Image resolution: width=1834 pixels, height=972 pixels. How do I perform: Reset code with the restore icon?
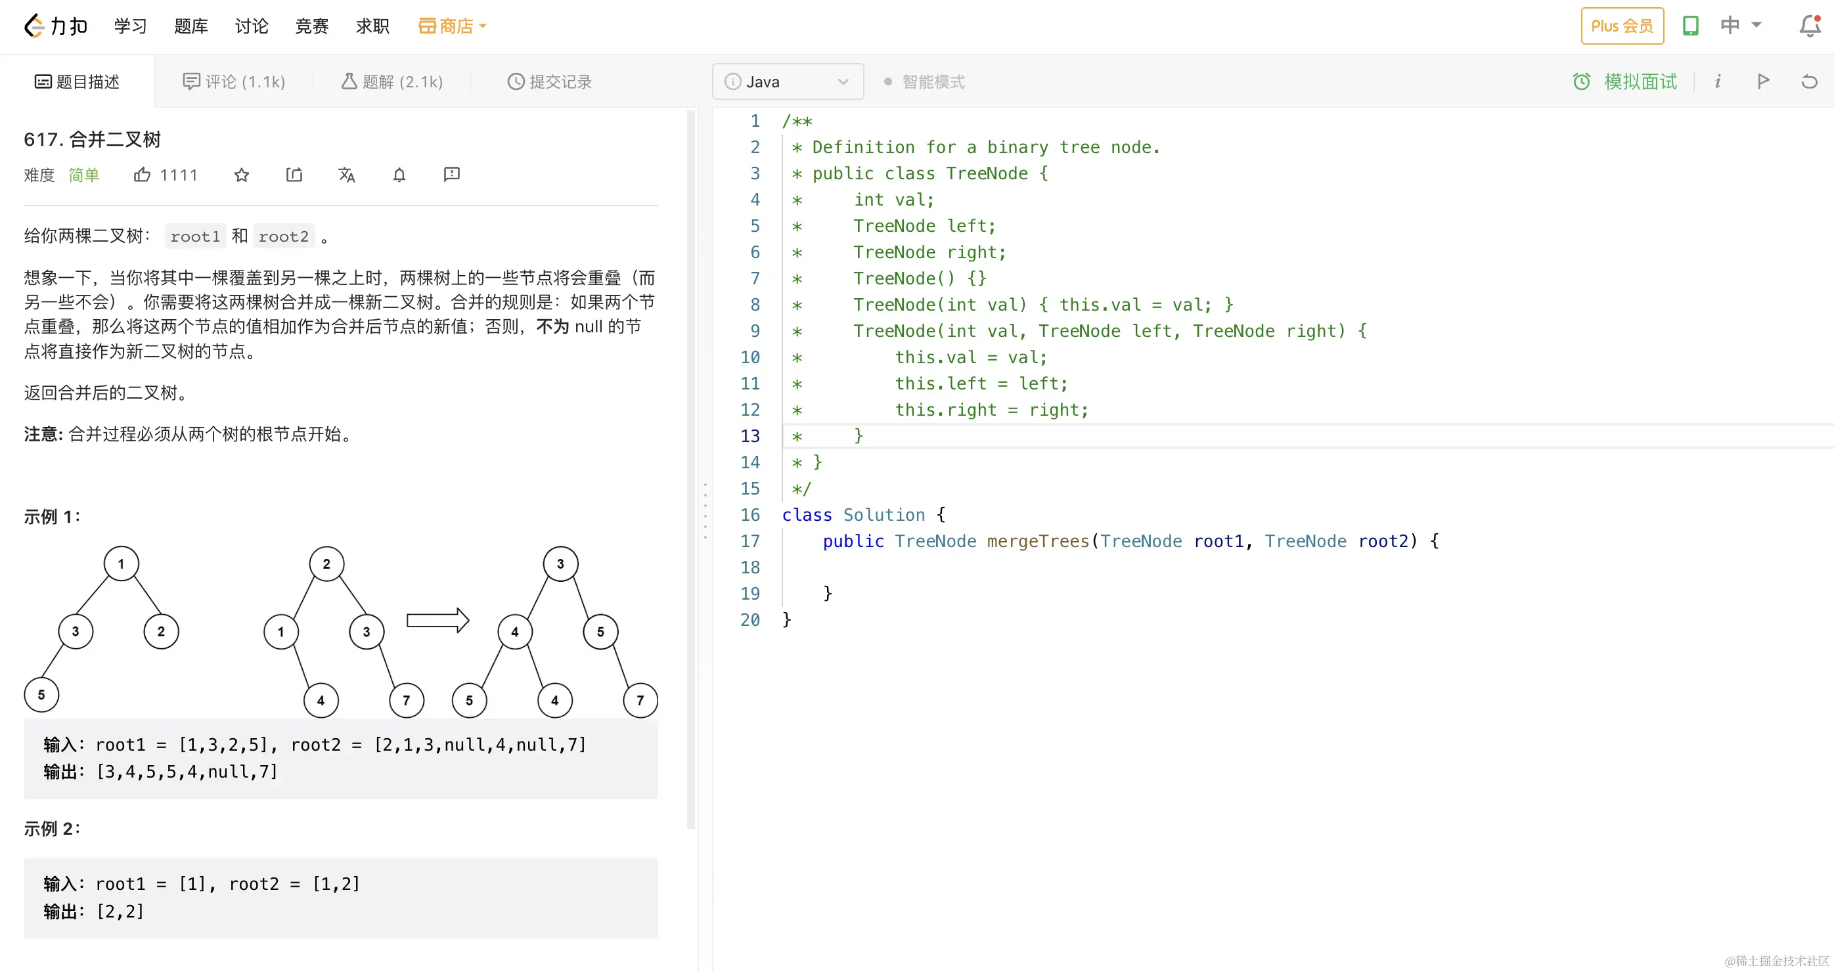point(1809,81)
